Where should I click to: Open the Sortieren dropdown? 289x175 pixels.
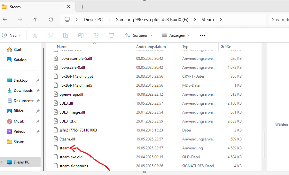tap(139, 35)
